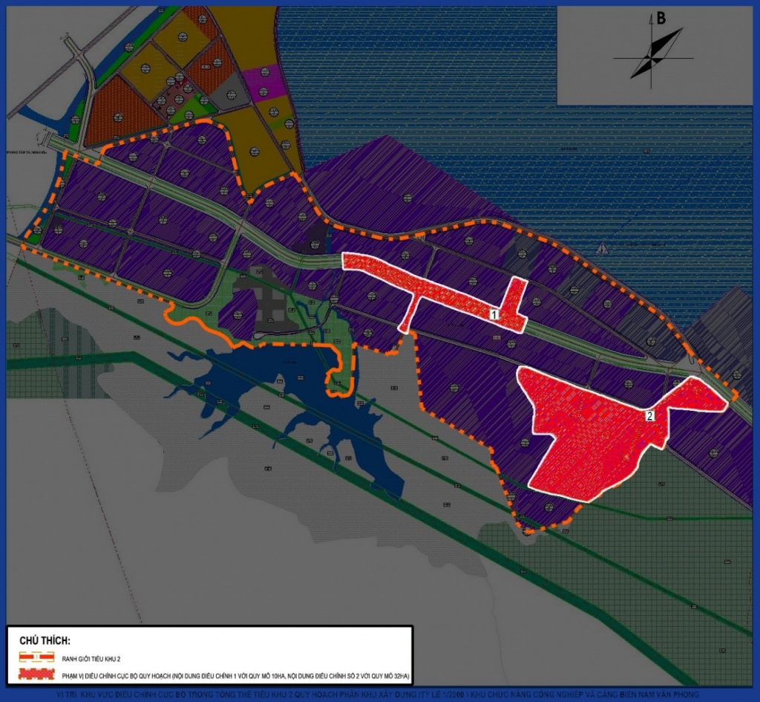Click the CHÚ THÍCH legend heading
Screen dimensions: 760x702
click(45, 640)
